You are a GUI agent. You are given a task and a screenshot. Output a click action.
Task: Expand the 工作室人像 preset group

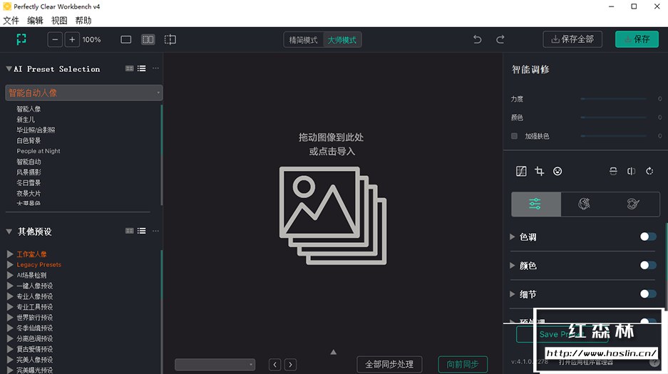tap(10, 254)
